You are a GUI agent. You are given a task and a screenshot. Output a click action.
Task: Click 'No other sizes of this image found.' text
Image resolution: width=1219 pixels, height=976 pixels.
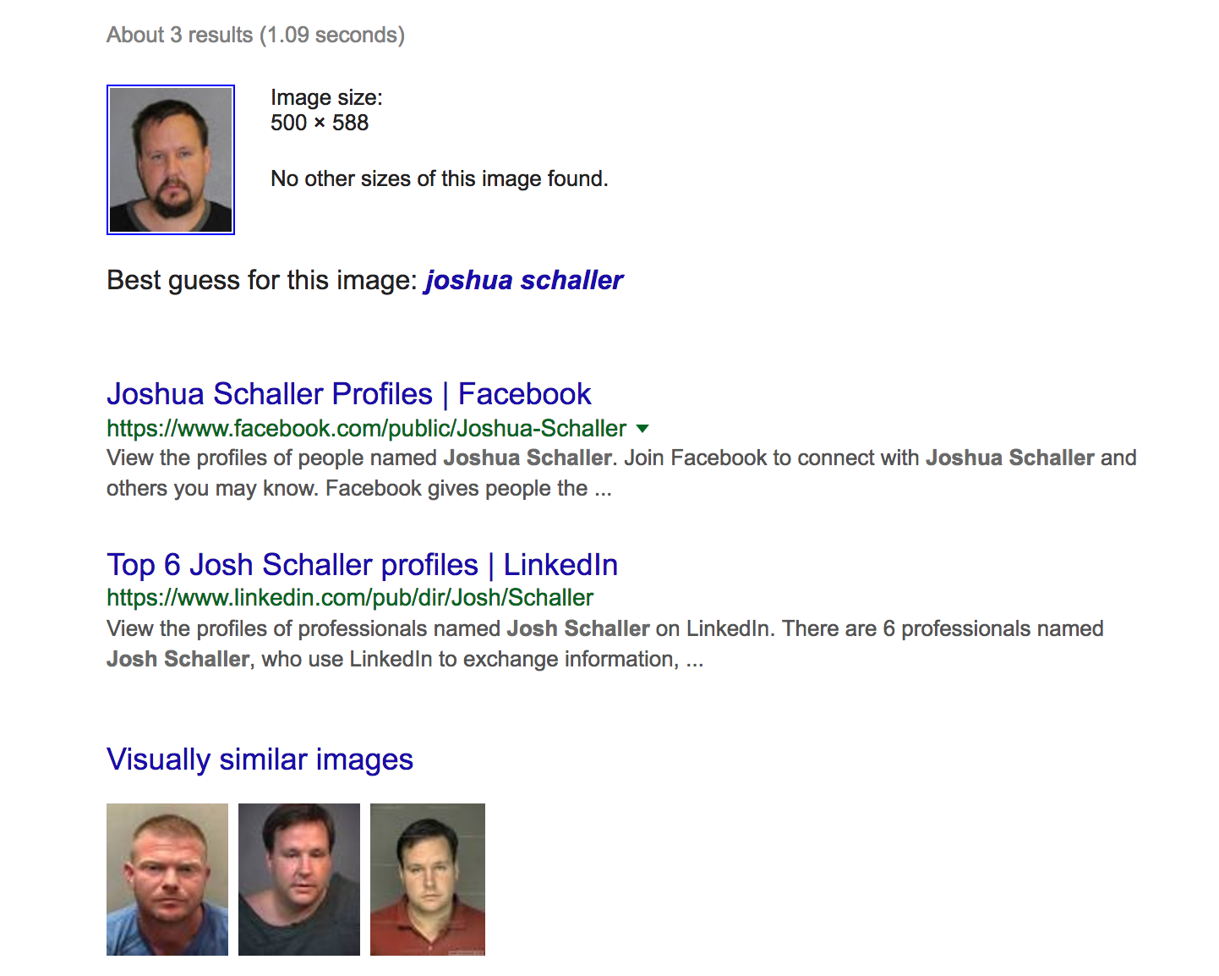440,179
